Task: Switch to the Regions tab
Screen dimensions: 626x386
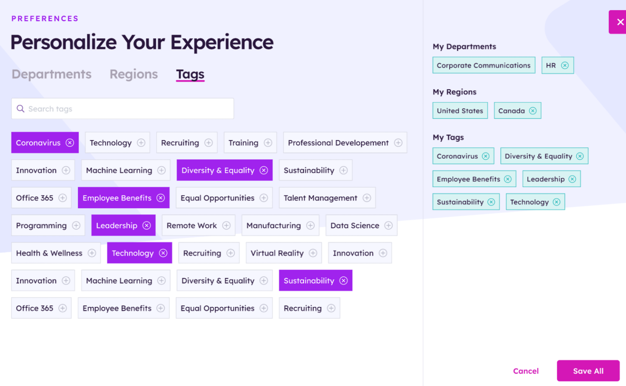Action: pyautogui.click(x=134, y=74)
